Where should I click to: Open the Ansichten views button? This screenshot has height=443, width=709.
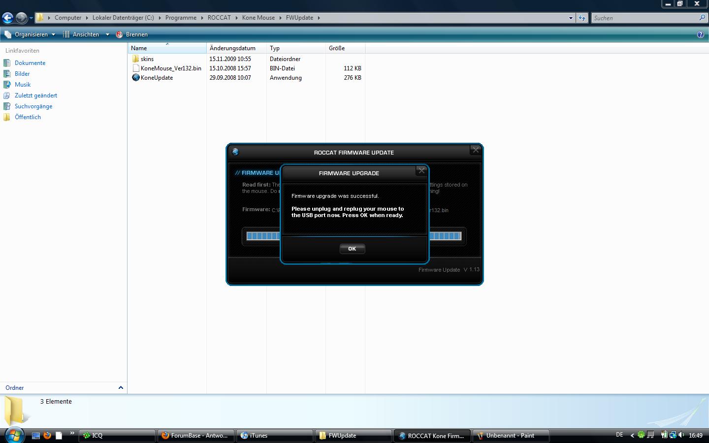point(81,34)
